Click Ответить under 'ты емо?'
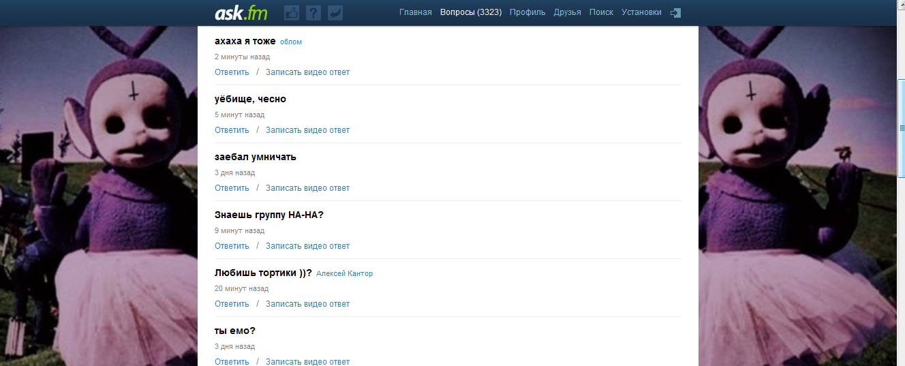 (232, 361)
